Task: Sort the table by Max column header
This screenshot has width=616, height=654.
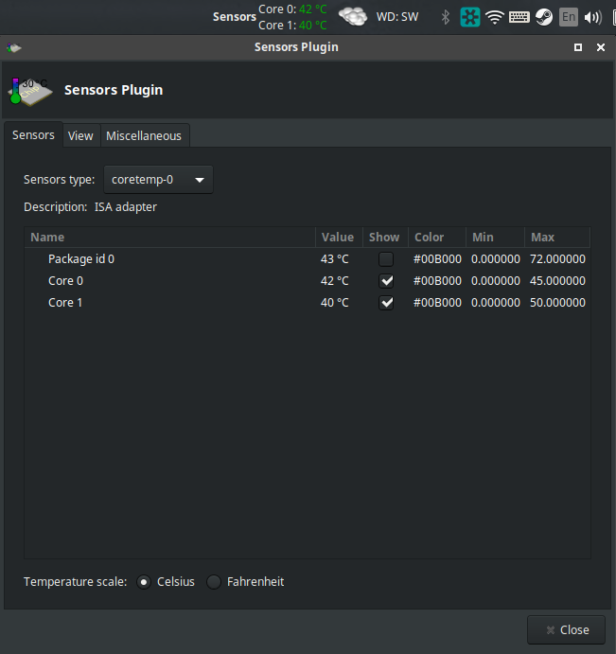Action: coord(543,238)
